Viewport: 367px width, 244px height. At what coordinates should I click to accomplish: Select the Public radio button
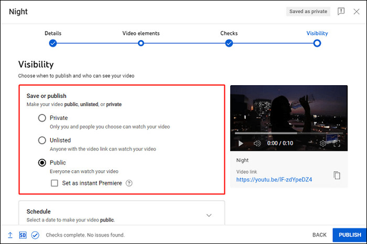click(x=42, y=162)
